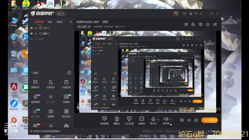Open the 房管助手 room manager tool
The width and height of the screenshot is (249, 140).
51,84
